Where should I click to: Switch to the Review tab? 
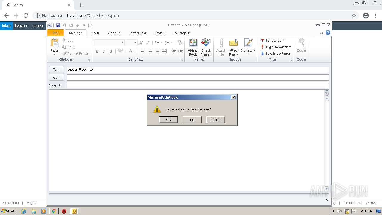click(160, 33)
